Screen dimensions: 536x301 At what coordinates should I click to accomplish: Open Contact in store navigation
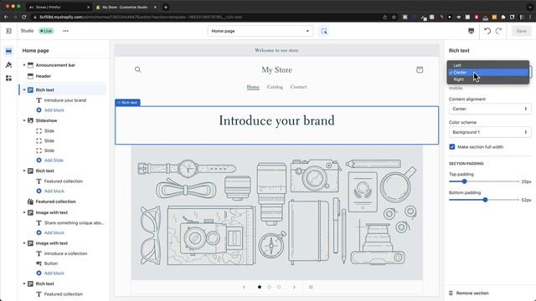click(298, 87)
